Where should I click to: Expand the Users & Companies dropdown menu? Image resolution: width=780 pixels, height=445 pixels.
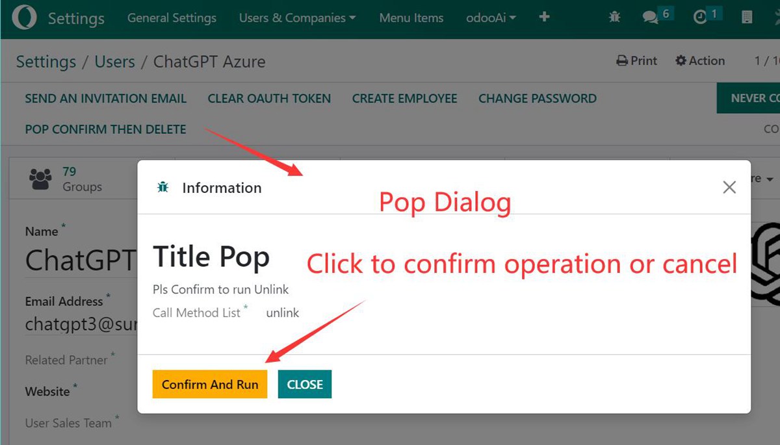point(297,18)
